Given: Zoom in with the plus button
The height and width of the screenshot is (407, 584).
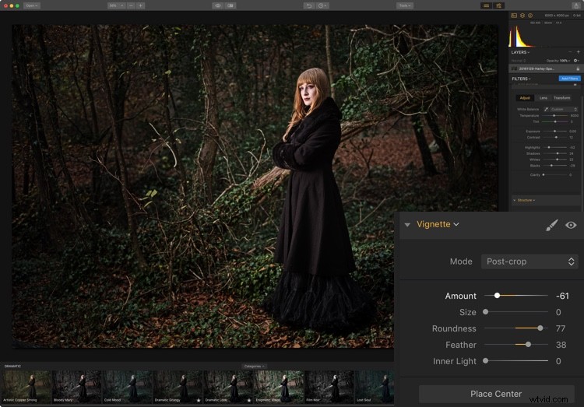Looking at the screenshot, I should click(141, 5).
